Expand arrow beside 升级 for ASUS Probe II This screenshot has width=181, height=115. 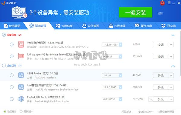(171, 75)
